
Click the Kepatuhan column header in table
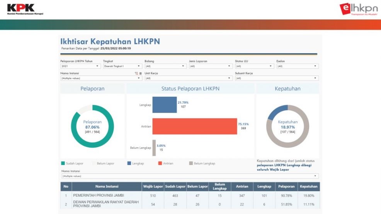(x=309, y=186)
